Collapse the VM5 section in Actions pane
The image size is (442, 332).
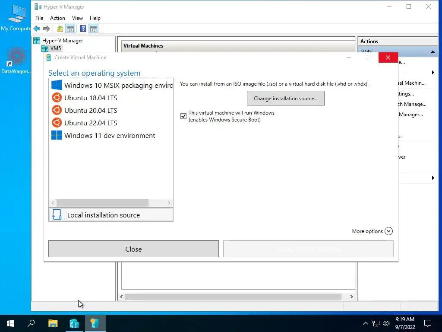[x=433, y=52]
